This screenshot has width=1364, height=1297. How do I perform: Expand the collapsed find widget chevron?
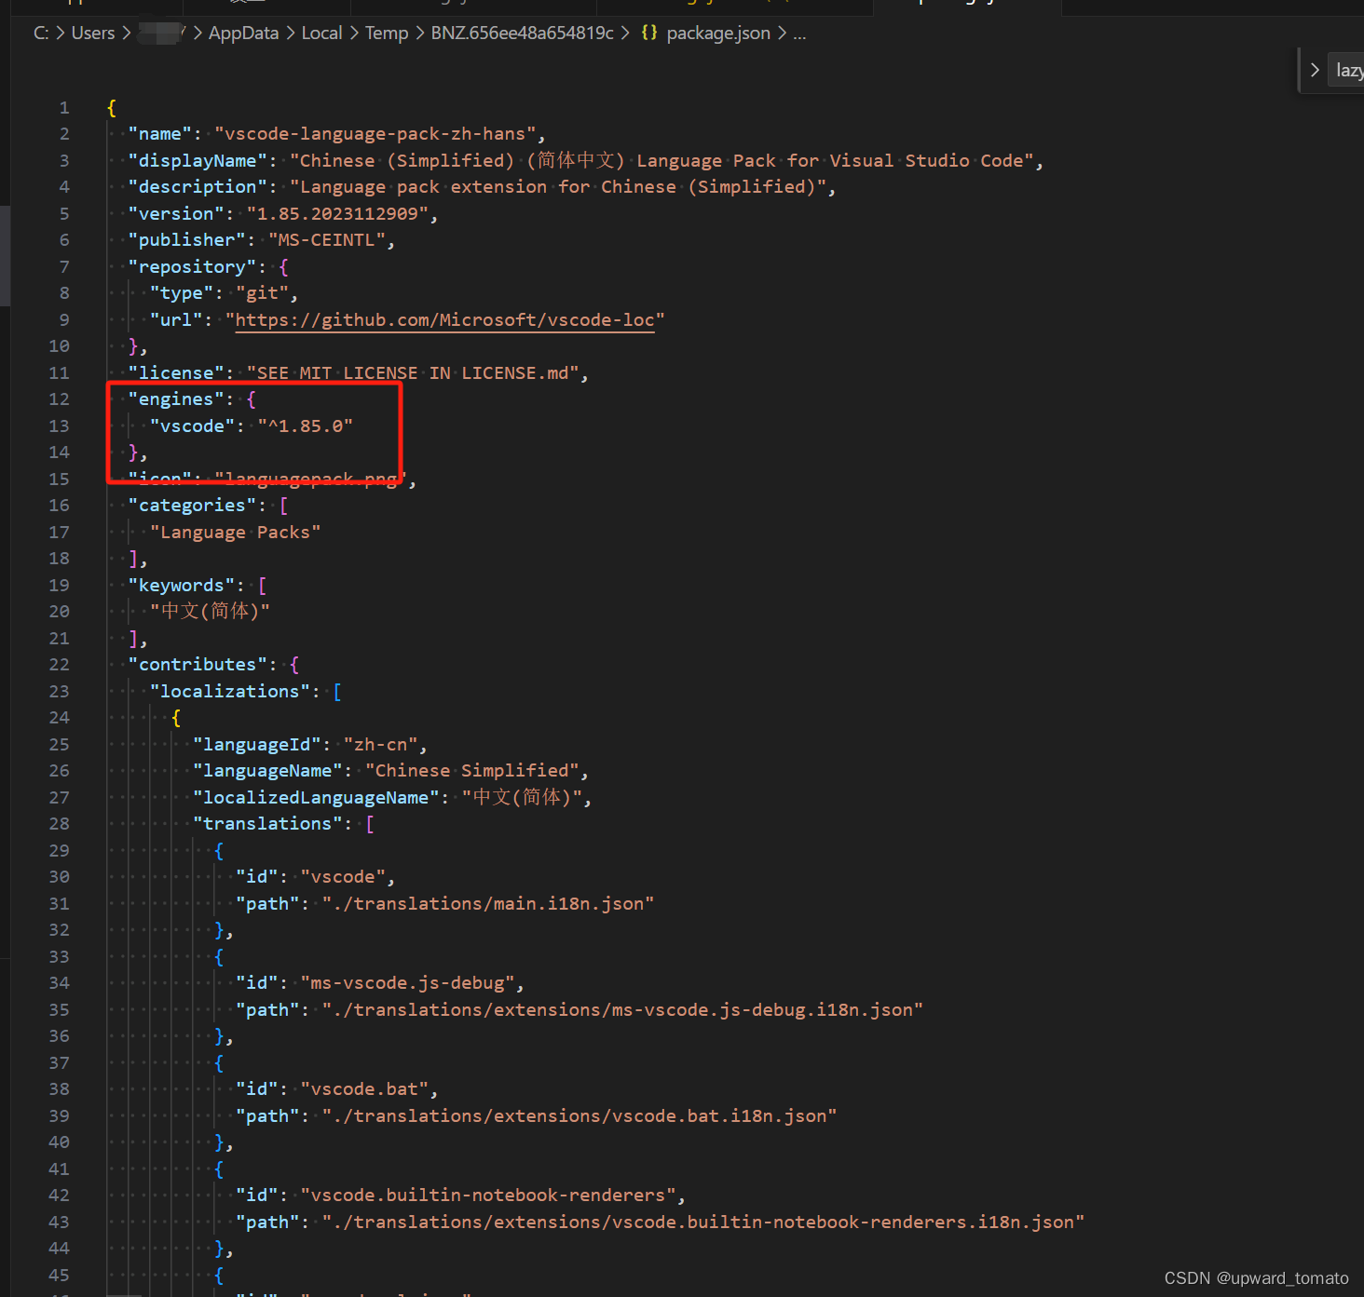1315,70
